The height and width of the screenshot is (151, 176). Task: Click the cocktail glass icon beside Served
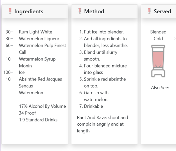click(x=149, y=11)
